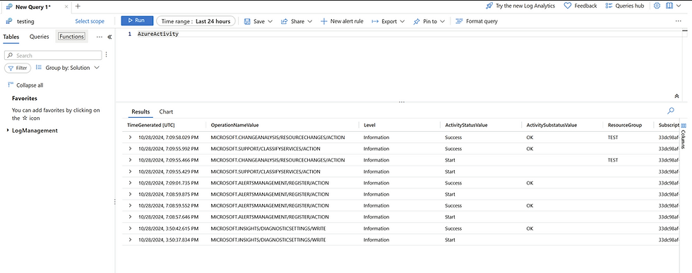
Task: Collapse the left sidebar with double chevron
Action: click(x=110, y=37)
